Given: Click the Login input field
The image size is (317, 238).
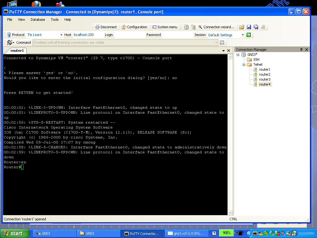Looking at the screenshot, I should click(129, 35).
